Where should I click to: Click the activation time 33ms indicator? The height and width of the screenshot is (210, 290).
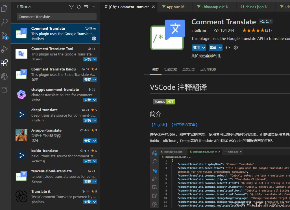[x=91, y=28]
